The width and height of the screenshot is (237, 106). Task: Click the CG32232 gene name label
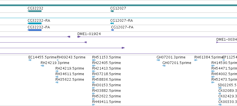35,8
